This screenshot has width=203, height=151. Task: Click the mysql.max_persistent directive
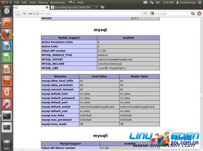60,120
